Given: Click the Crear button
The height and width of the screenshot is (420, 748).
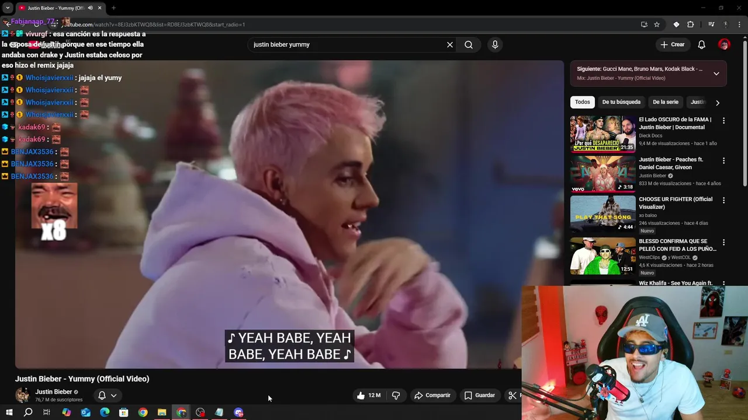Looking at the screenshot, I should pyautogui.click(x=672, y=45).
